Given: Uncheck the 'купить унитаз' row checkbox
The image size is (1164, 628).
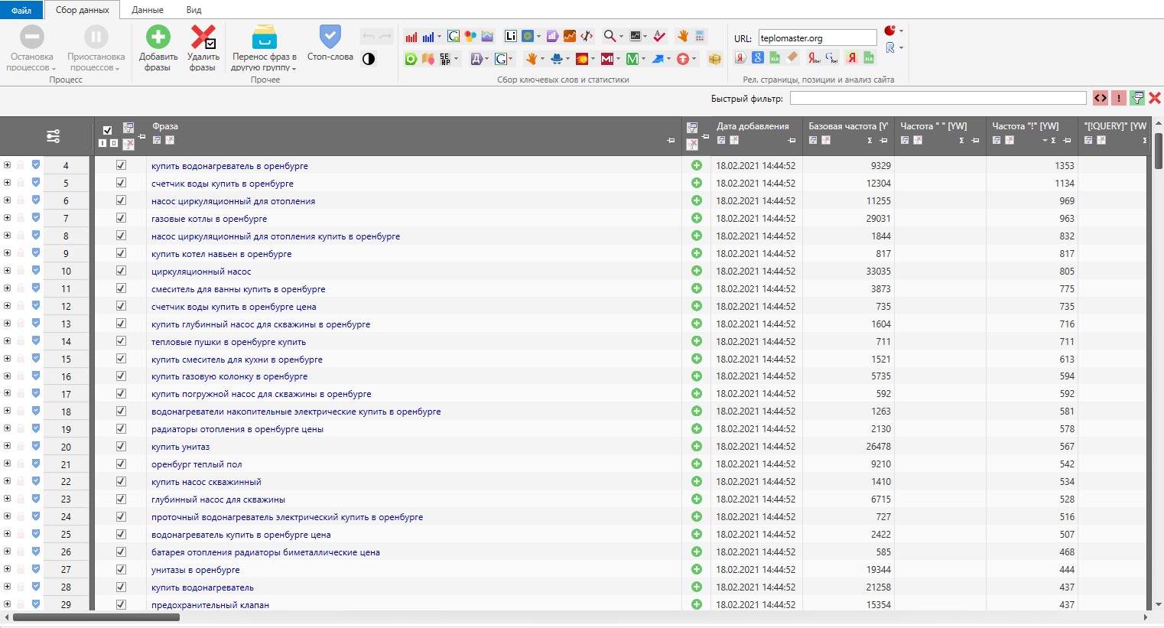Looking at the screenshot, I should click(121, 447).
